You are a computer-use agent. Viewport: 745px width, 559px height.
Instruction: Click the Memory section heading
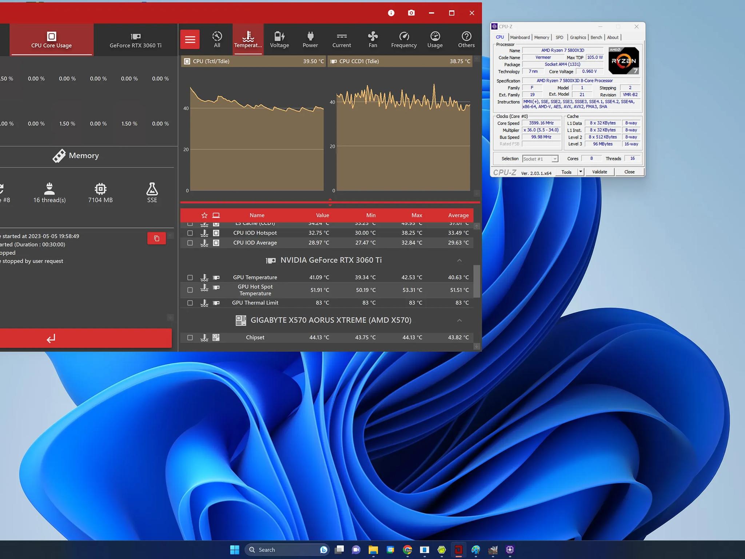pyautogui.click(x=76, y=156)
